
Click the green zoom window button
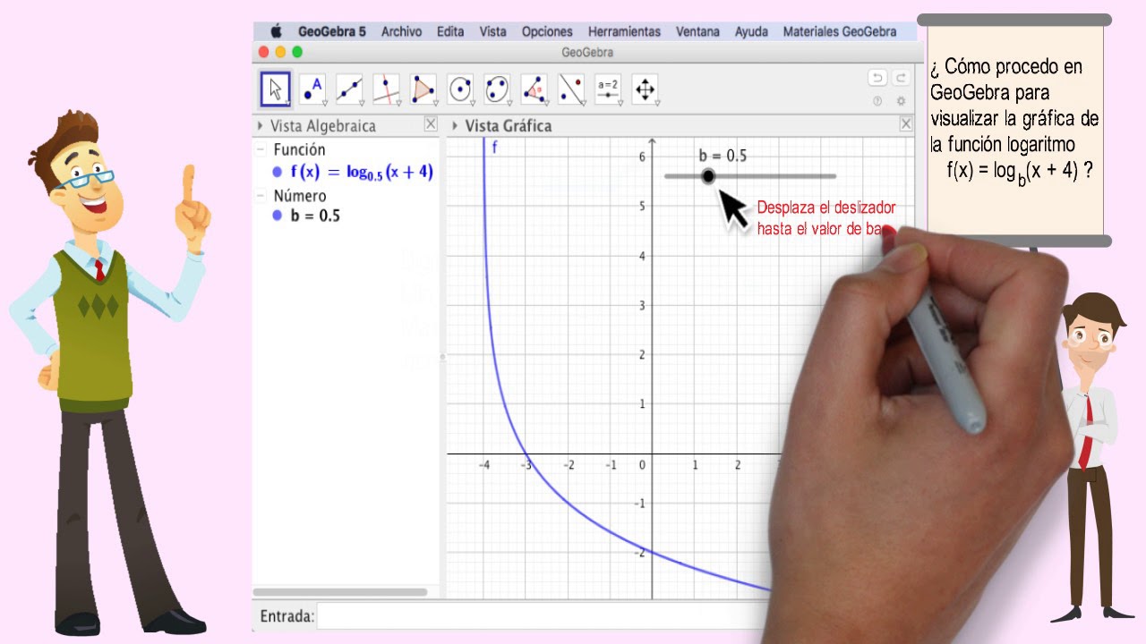(297, 53)
